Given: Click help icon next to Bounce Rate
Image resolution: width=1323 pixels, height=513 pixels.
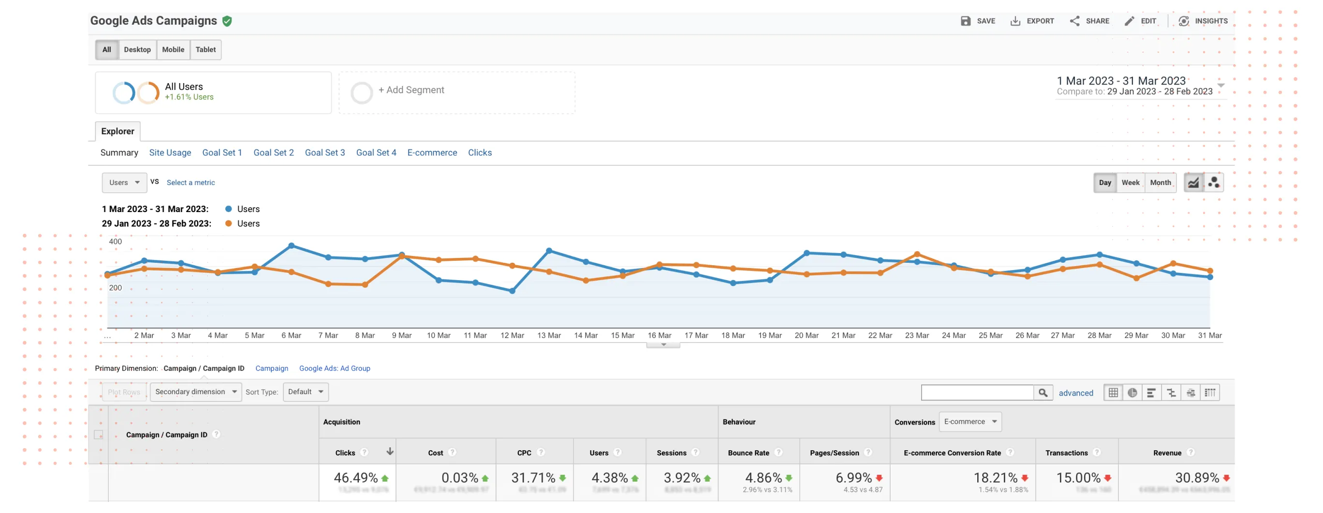Looking at the screenshot, I should click(x=779, y=453).
